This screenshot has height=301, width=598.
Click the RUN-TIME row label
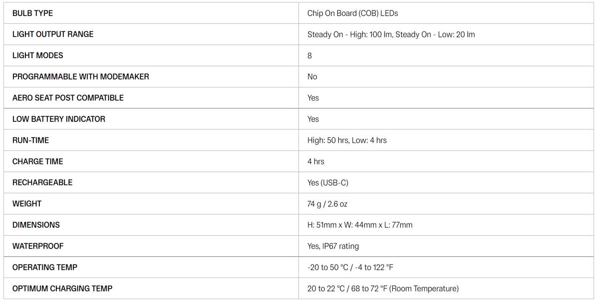[30, 140]
